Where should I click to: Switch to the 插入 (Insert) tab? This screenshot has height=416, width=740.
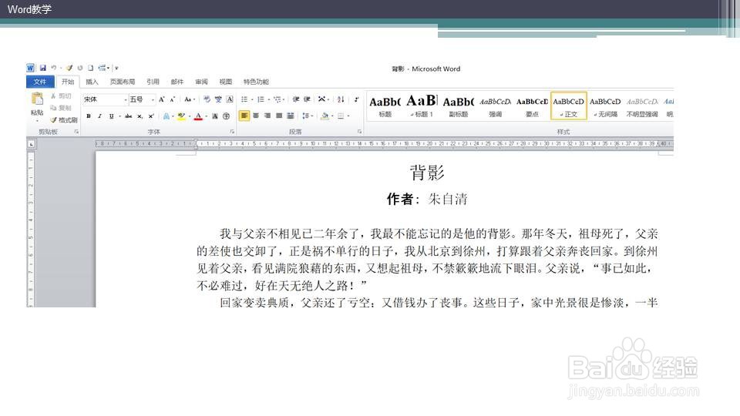click(92, 82)
